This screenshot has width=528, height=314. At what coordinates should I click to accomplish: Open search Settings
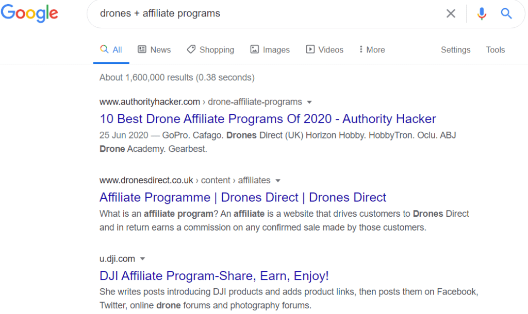[456, 50]
